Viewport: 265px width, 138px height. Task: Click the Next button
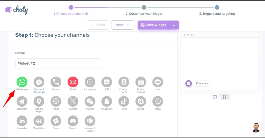pyautogui.click(x=122, y=25)
